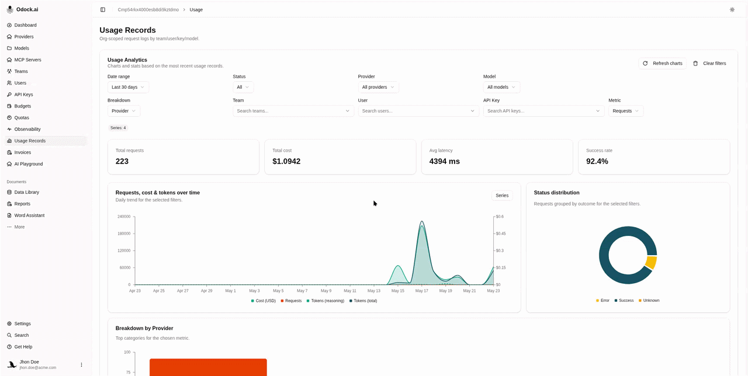Click the Clear filters button
Screen dimensions: 748x376
[x=709, y=63]
